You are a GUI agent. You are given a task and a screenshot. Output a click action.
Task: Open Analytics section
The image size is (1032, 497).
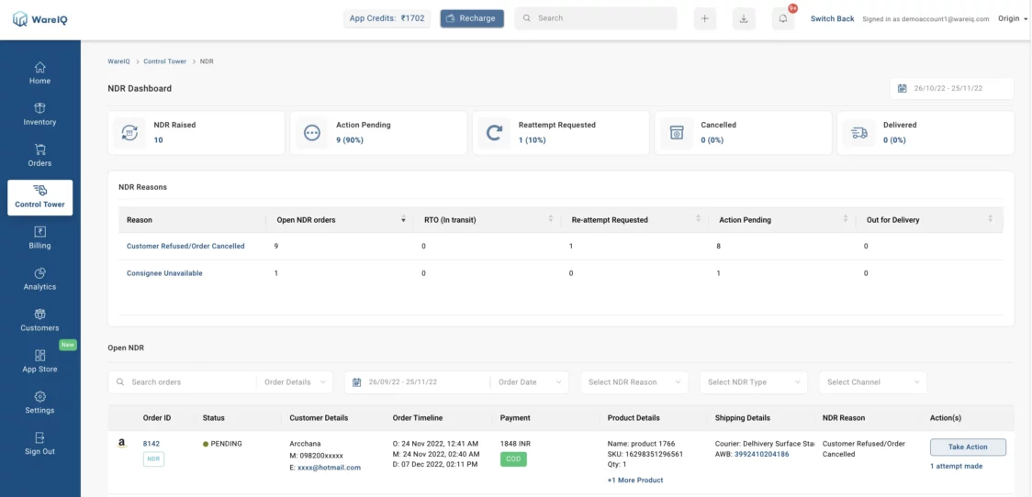click(x=39, y=280)
